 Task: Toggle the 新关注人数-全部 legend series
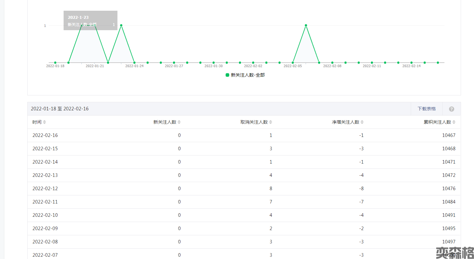point(248,75)
